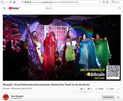
Task: Show site information via the lock icon
Action: pos(30,2)
